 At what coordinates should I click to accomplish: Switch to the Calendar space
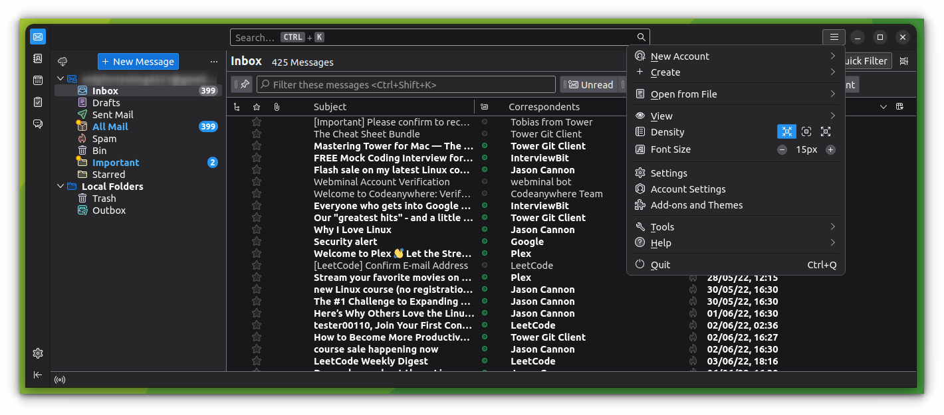[x=38, y=80]
